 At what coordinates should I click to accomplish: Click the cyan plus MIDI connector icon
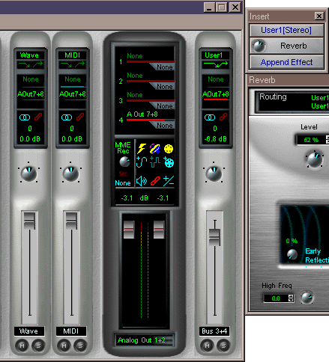click(x=169, y=162)
